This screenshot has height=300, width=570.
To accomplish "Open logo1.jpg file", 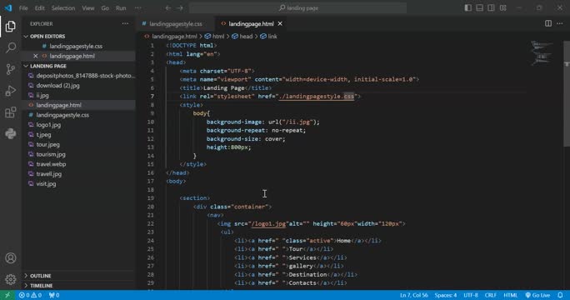I will pos(48,125).
